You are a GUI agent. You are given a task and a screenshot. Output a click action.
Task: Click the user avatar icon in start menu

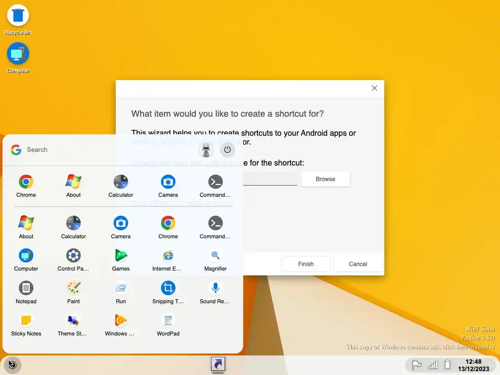point(206,149)
